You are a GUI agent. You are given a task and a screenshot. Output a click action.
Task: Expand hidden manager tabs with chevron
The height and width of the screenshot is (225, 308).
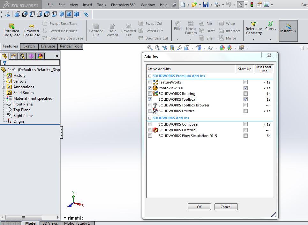pyautogui.click(x=57, y=56)
